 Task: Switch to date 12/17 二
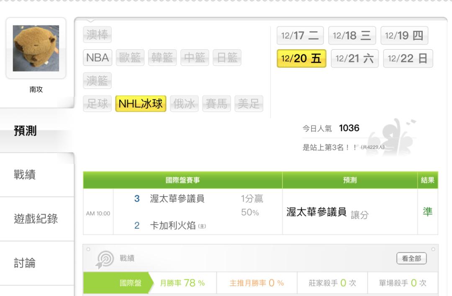coord(300,36)
